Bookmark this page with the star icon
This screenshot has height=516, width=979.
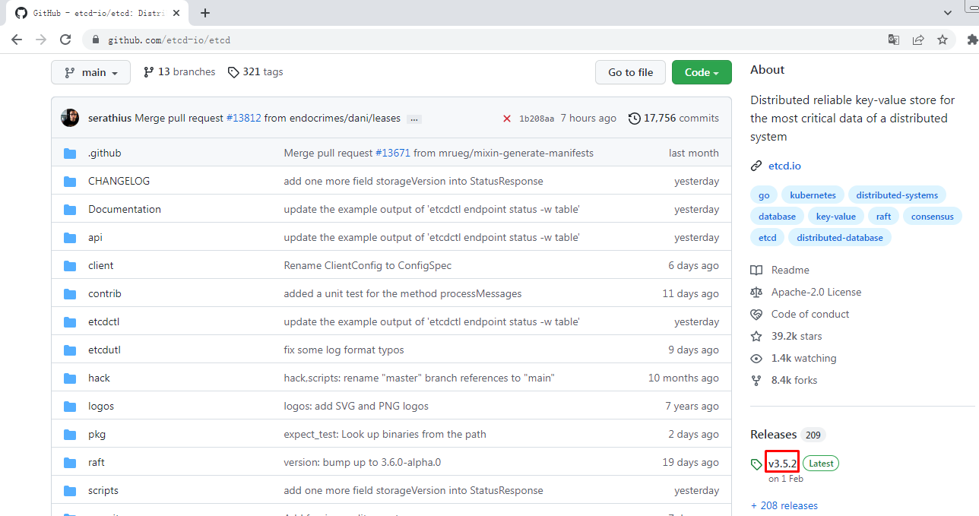click(x=943, y=40)
